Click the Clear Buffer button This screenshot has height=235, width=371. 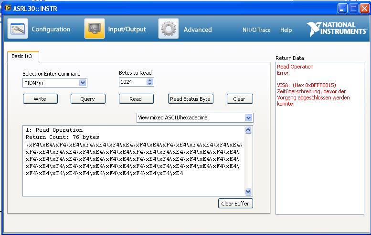(x=235, y=204)
